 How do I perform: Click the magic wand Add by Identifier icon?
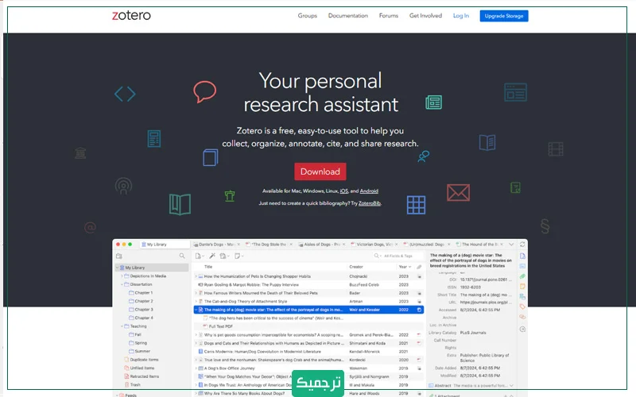[x=212, y=256]
